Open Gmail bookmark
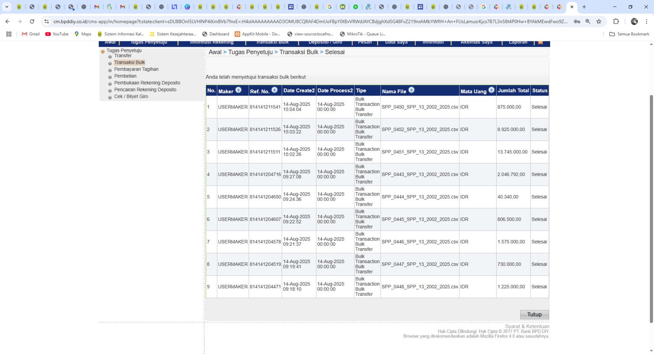This screenshot has width=654, height=354. click(x=31, y=34)
